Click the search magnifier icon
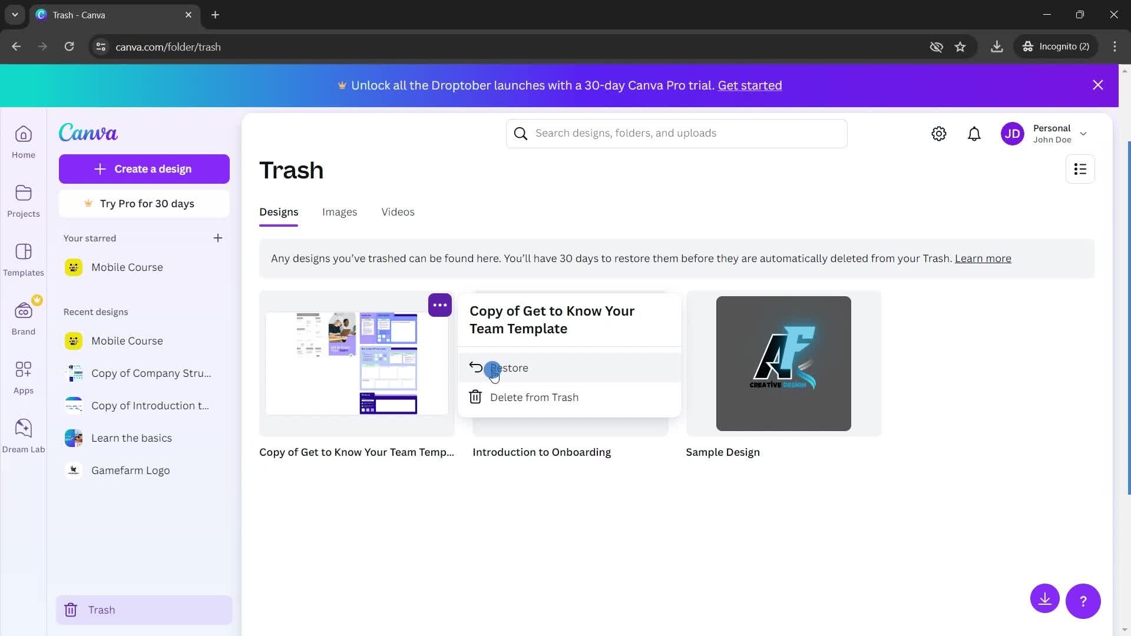1131x636 pixels. coord(521,134)
